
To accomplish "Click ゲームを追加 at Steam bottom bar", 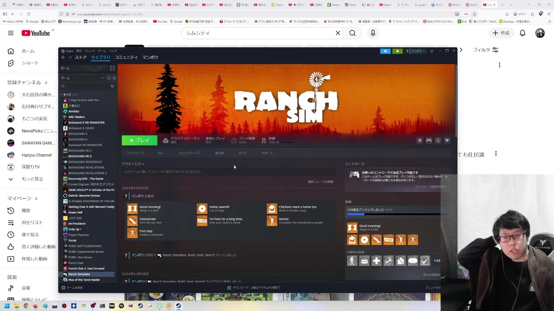I will [72, 288].
